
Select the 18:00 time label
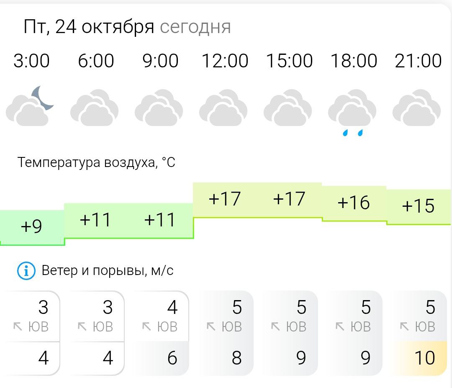354,61
